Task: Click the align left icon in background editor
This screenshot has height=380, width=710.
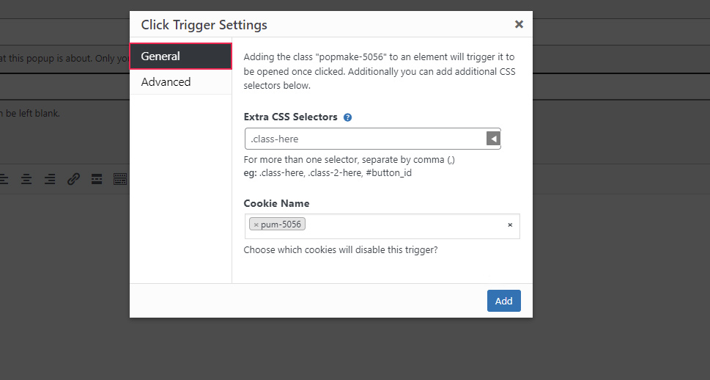Action: pyautogui.click(x=4, y=179)
